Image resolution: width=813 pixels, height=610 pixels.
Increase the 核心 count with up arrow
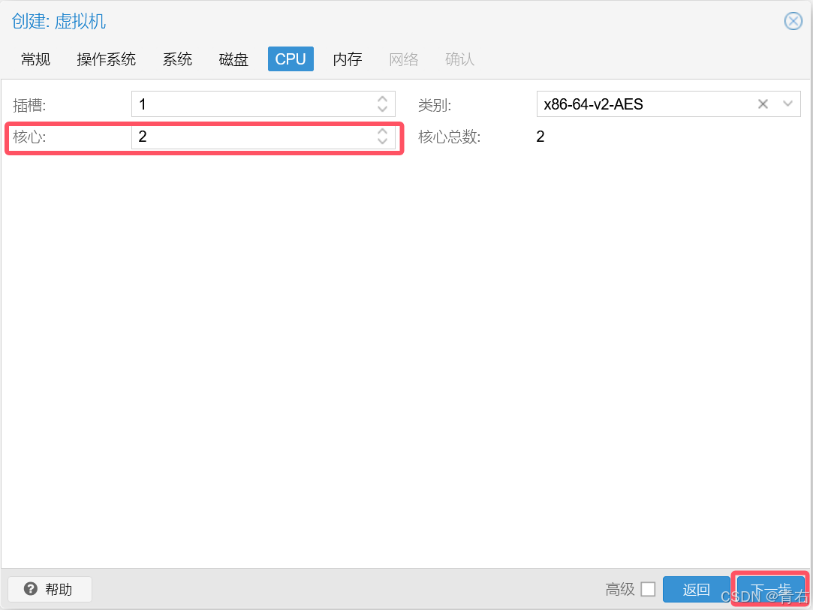click(383, 131)
